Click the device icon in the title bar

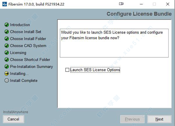click(121, 4)
